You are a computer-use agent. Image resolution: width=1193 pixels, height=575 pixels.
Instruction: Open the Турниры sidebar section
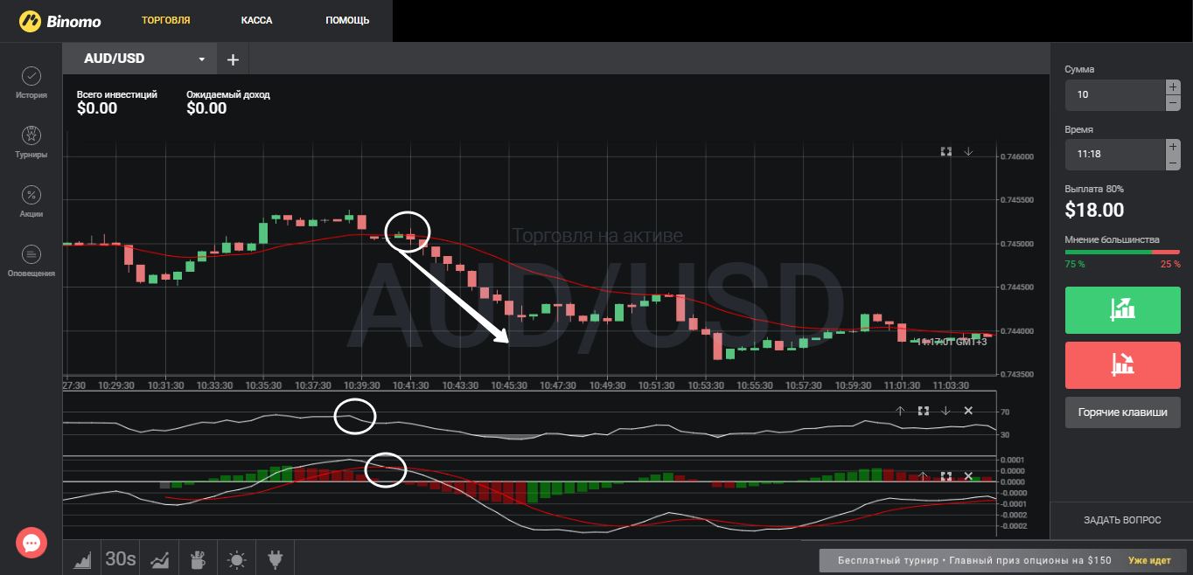31,142
